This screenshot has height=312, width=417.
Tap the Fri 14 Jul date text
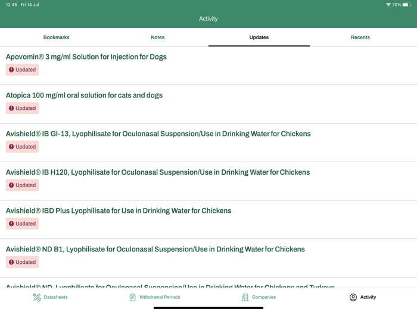coord(30,5)
